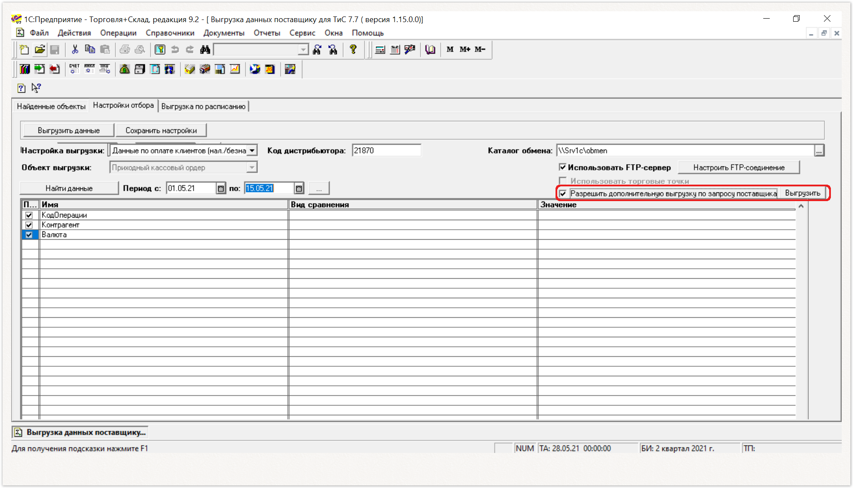Image resolution: width=853 pixels, height=488 pixels.
Task: Click the description help page icon
Action: (21, 88)
